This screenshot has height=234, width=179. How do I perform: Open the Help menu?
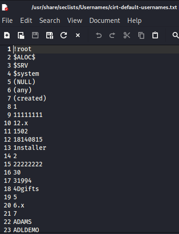pos(135,21)
